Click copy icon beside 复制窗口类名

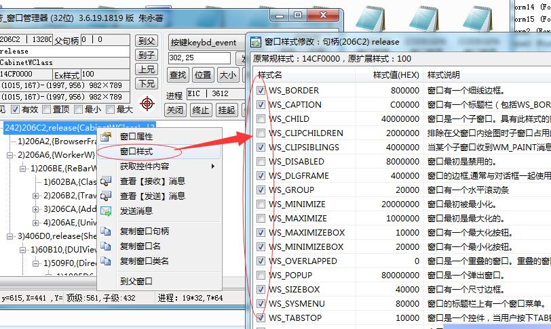[x=106, y=261]
